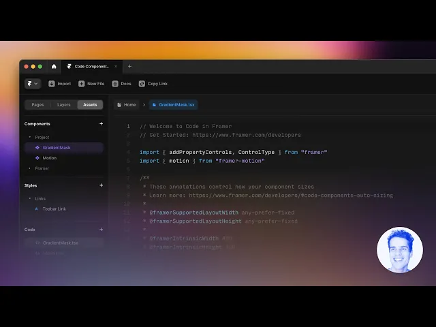Click the "framer-motion" string on line 5
This screenshot has width=436, height=327.
(240, 161)
